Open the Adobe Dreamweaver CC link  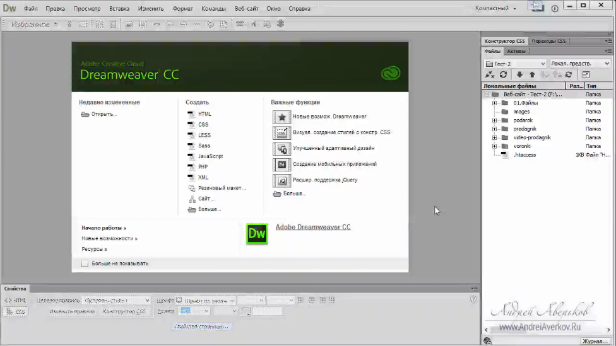(x=312, y=227)
